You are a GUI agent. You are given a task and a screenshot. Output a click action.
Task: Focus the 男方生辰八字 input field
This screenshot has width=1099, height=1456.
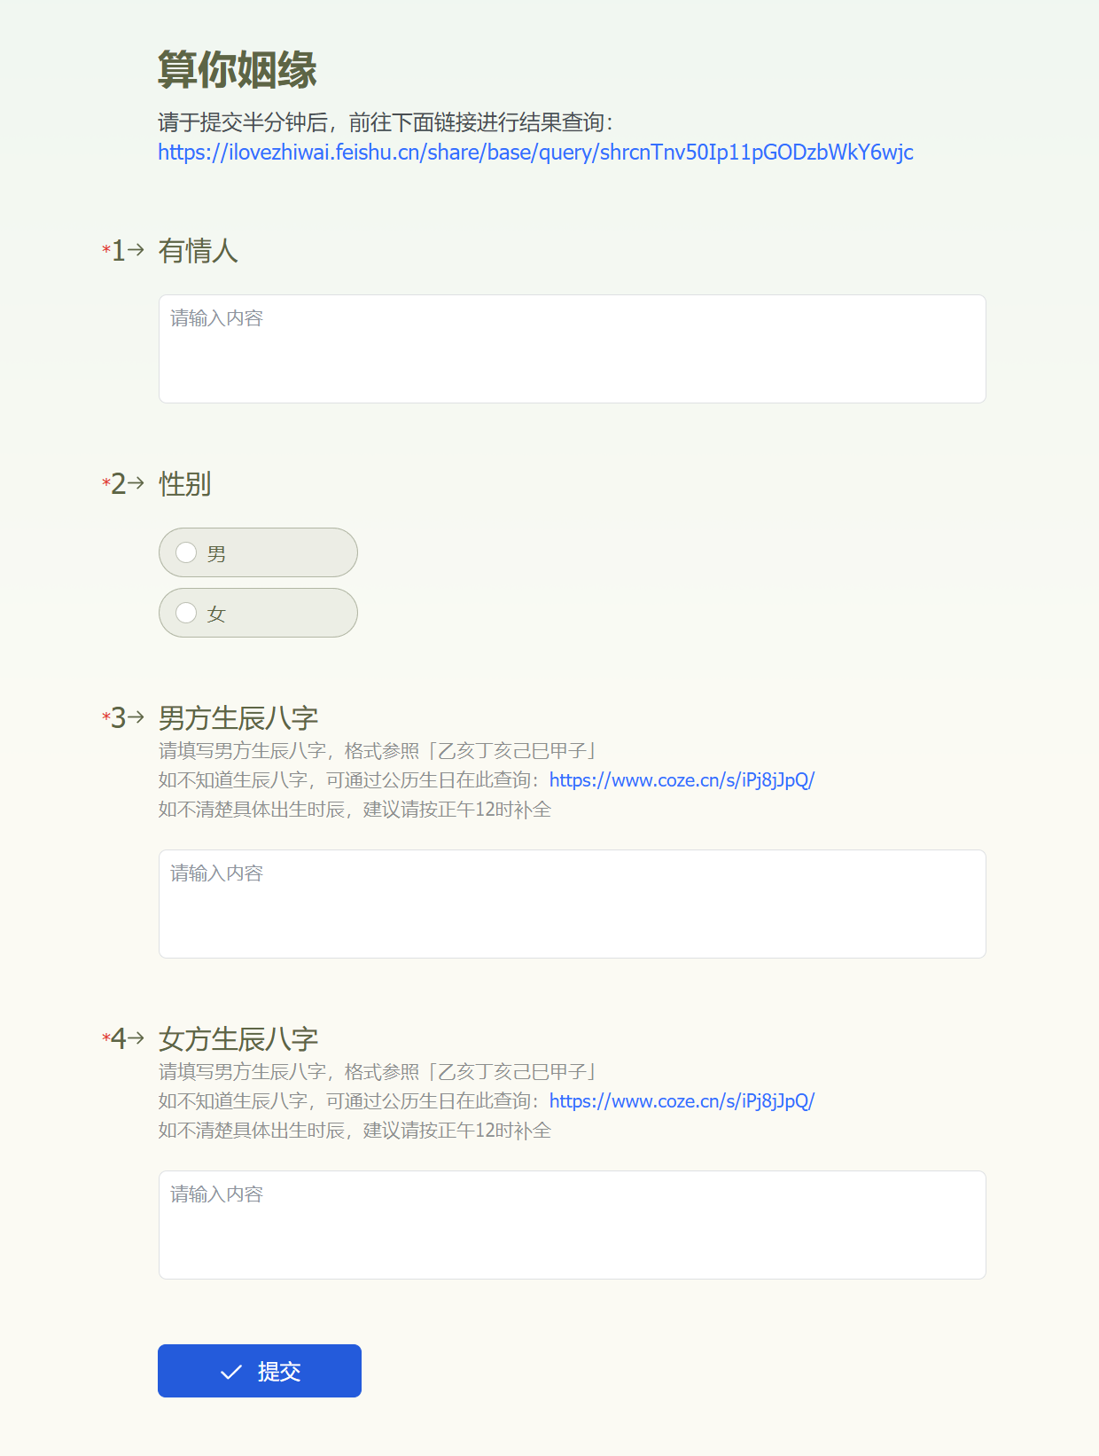coord(572,904)
